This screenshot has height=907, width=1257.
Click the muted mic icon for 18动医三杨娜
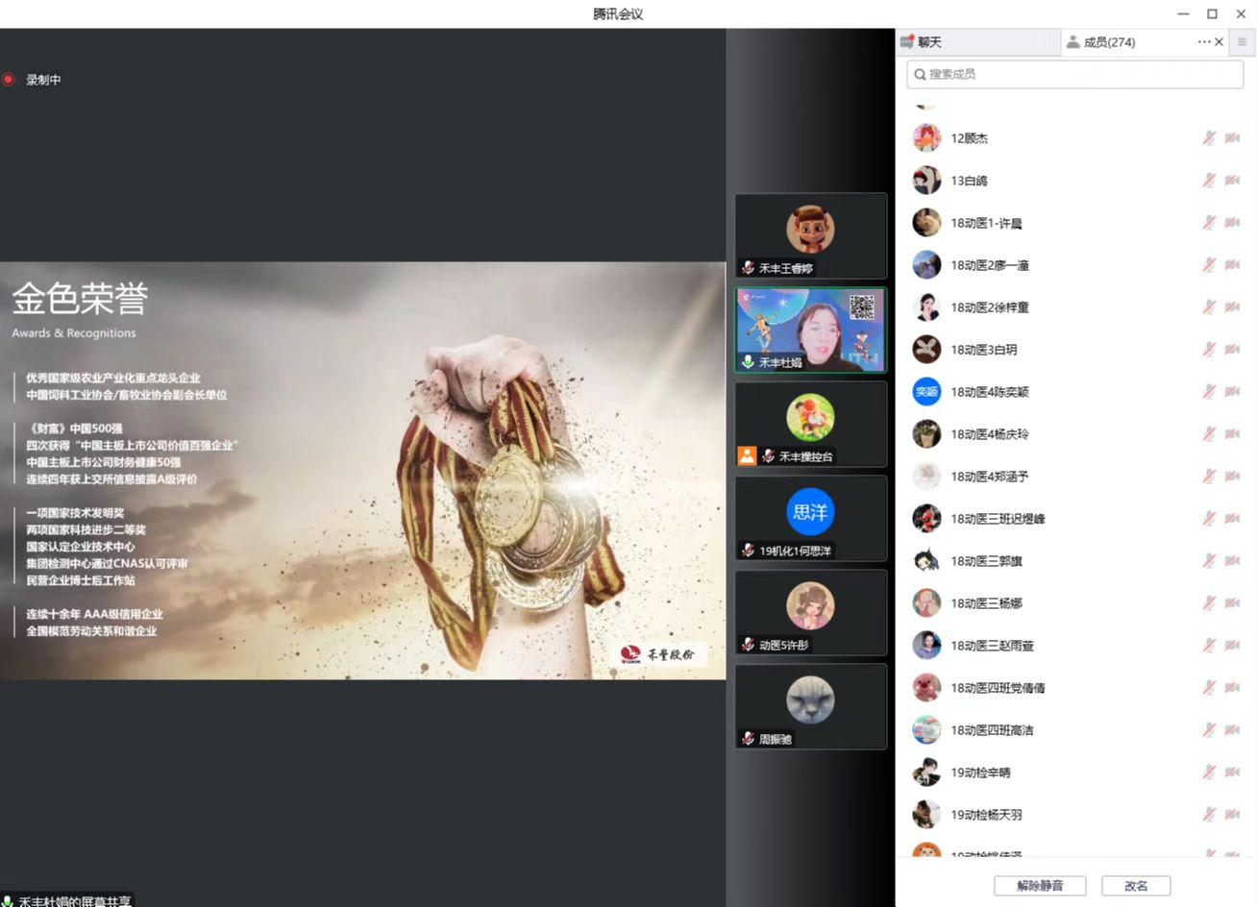coord(1209,603)
